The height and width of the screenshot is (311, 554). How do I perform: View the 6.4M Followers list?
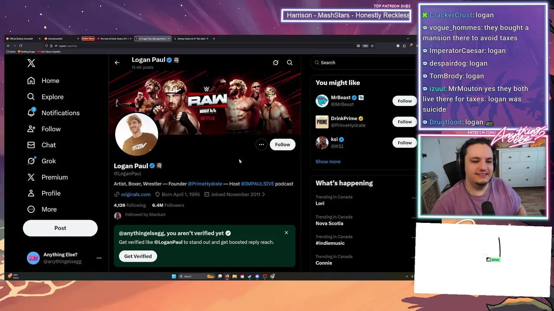point(168,205)
